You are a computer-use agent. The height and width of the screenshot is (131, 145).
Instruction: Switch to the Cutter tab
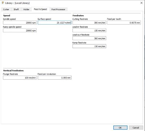click(x=6, y=9)
